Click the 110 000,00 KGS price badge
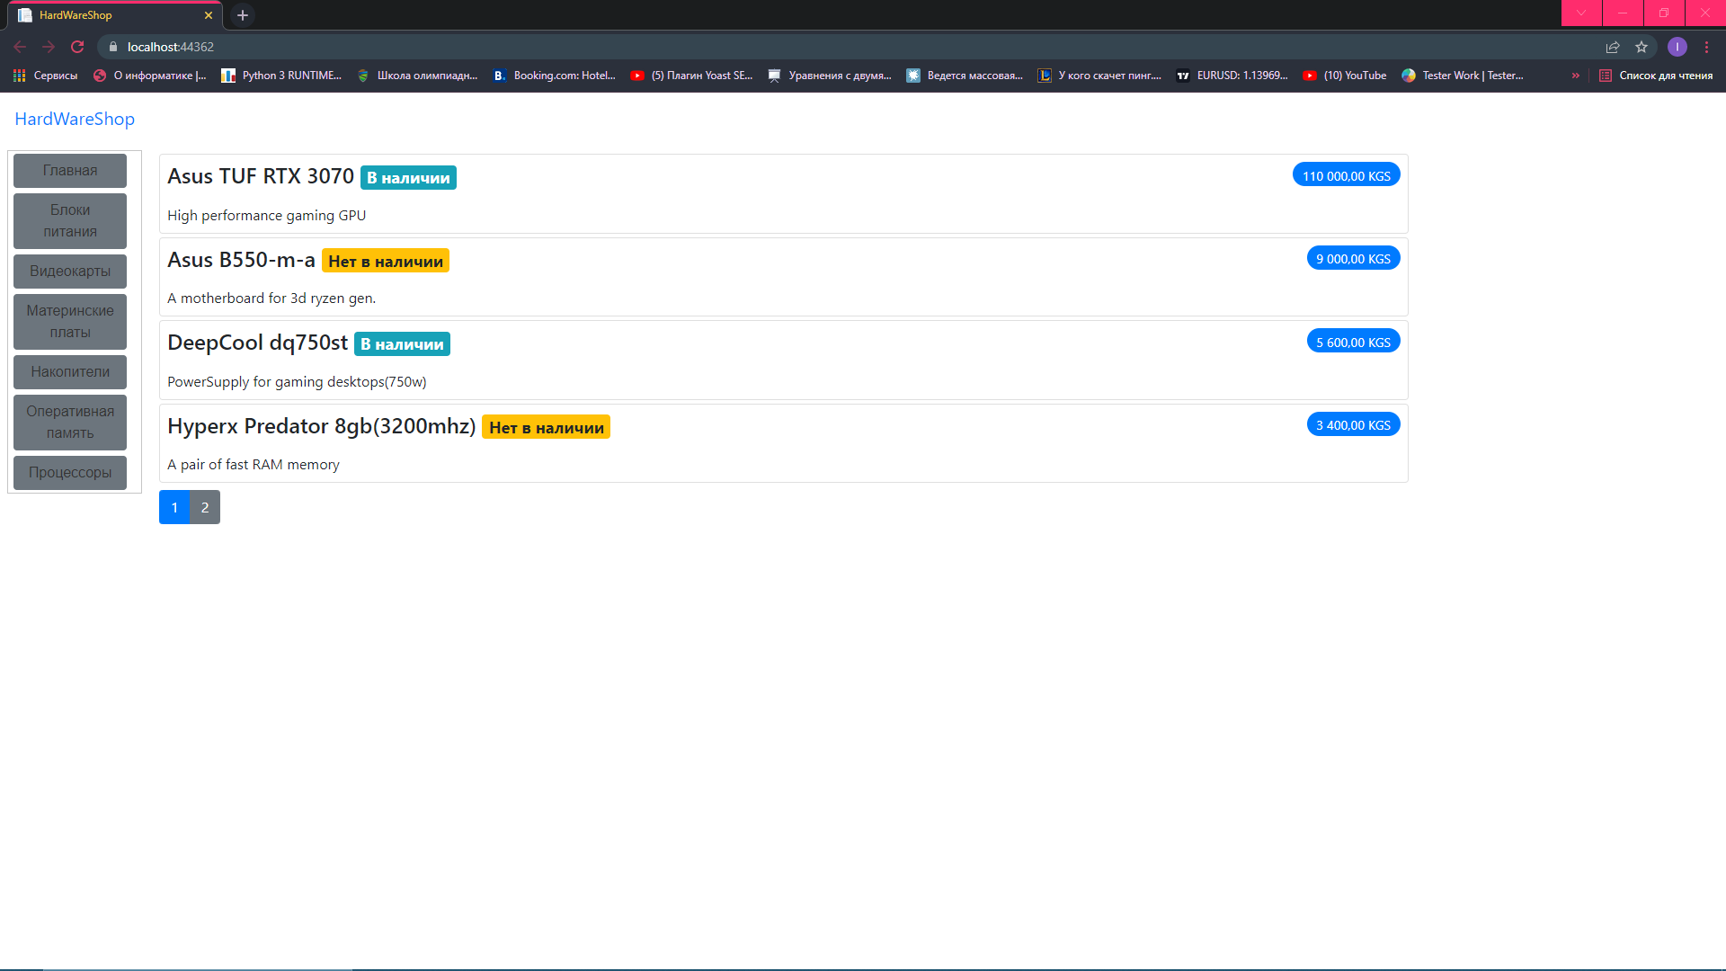The height and width of the screenshot is (971, 1726). pos(1346,175)
